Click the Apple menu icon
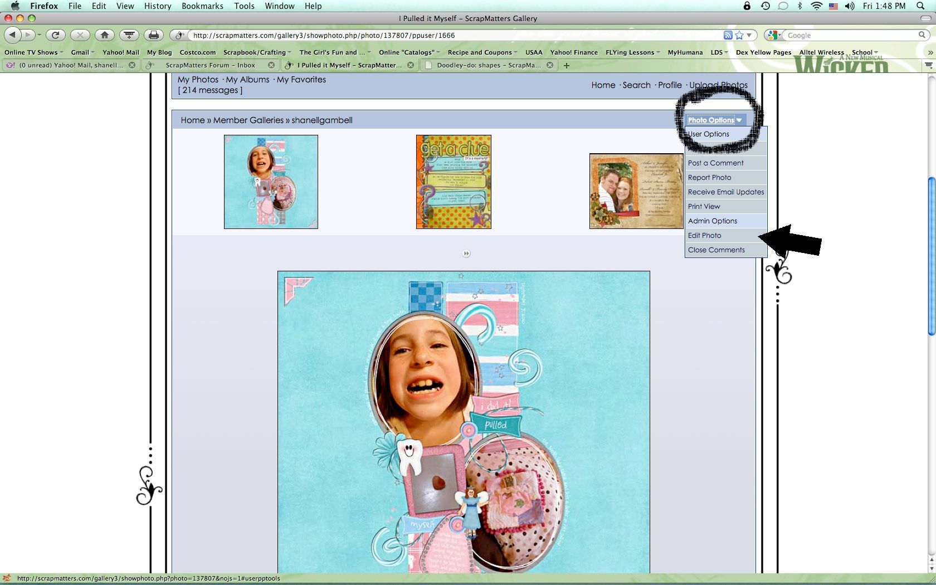Viewport: 936px width, 585px height. 15,6
